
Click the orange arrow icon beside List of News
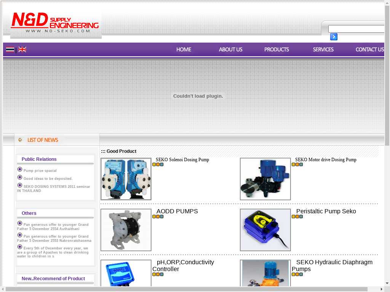tap(20, 140)
